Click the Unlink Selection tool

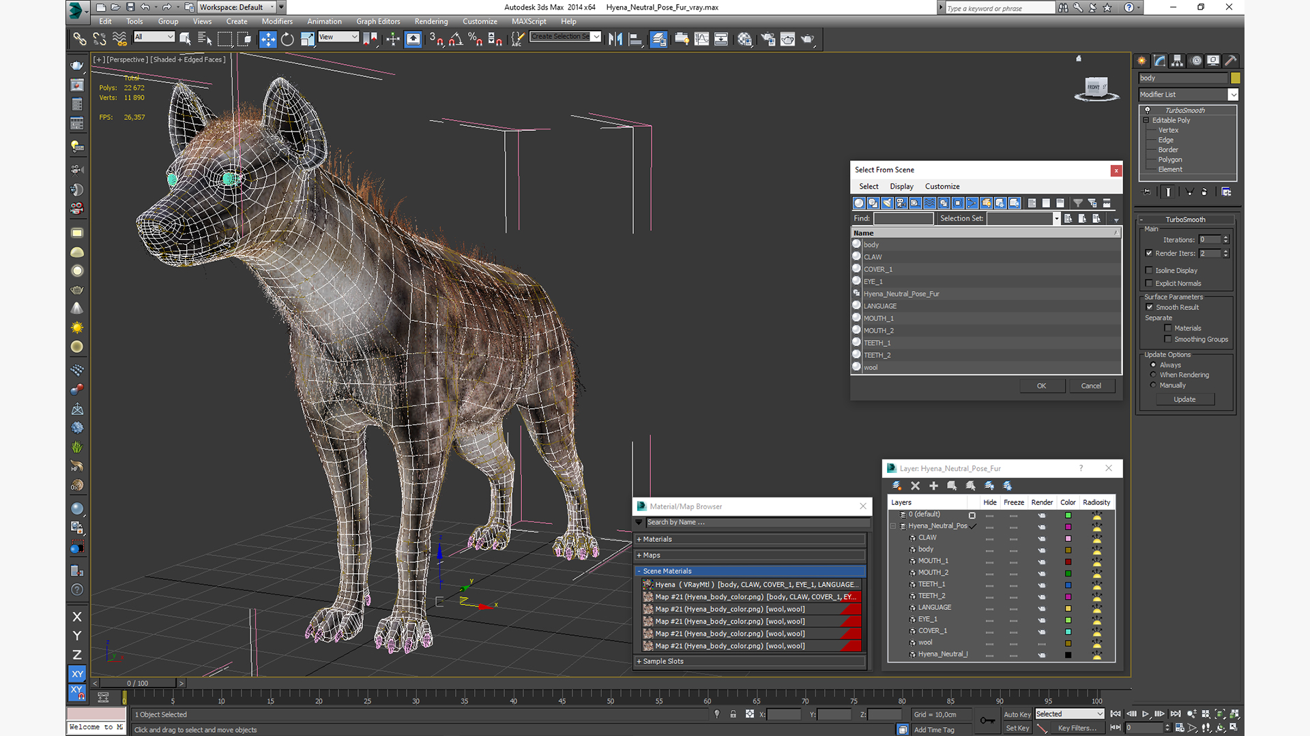point(100,39)
